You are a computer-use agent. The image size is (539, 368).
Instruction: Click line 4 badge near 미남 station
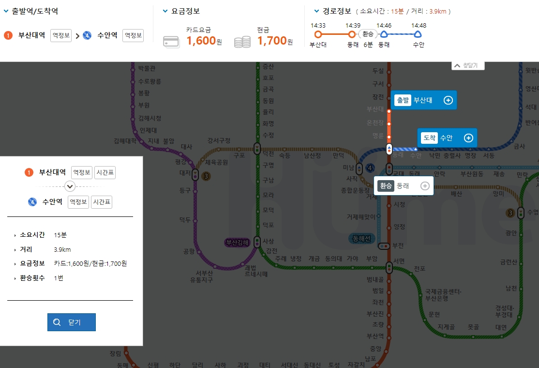(x=370, y=168)
